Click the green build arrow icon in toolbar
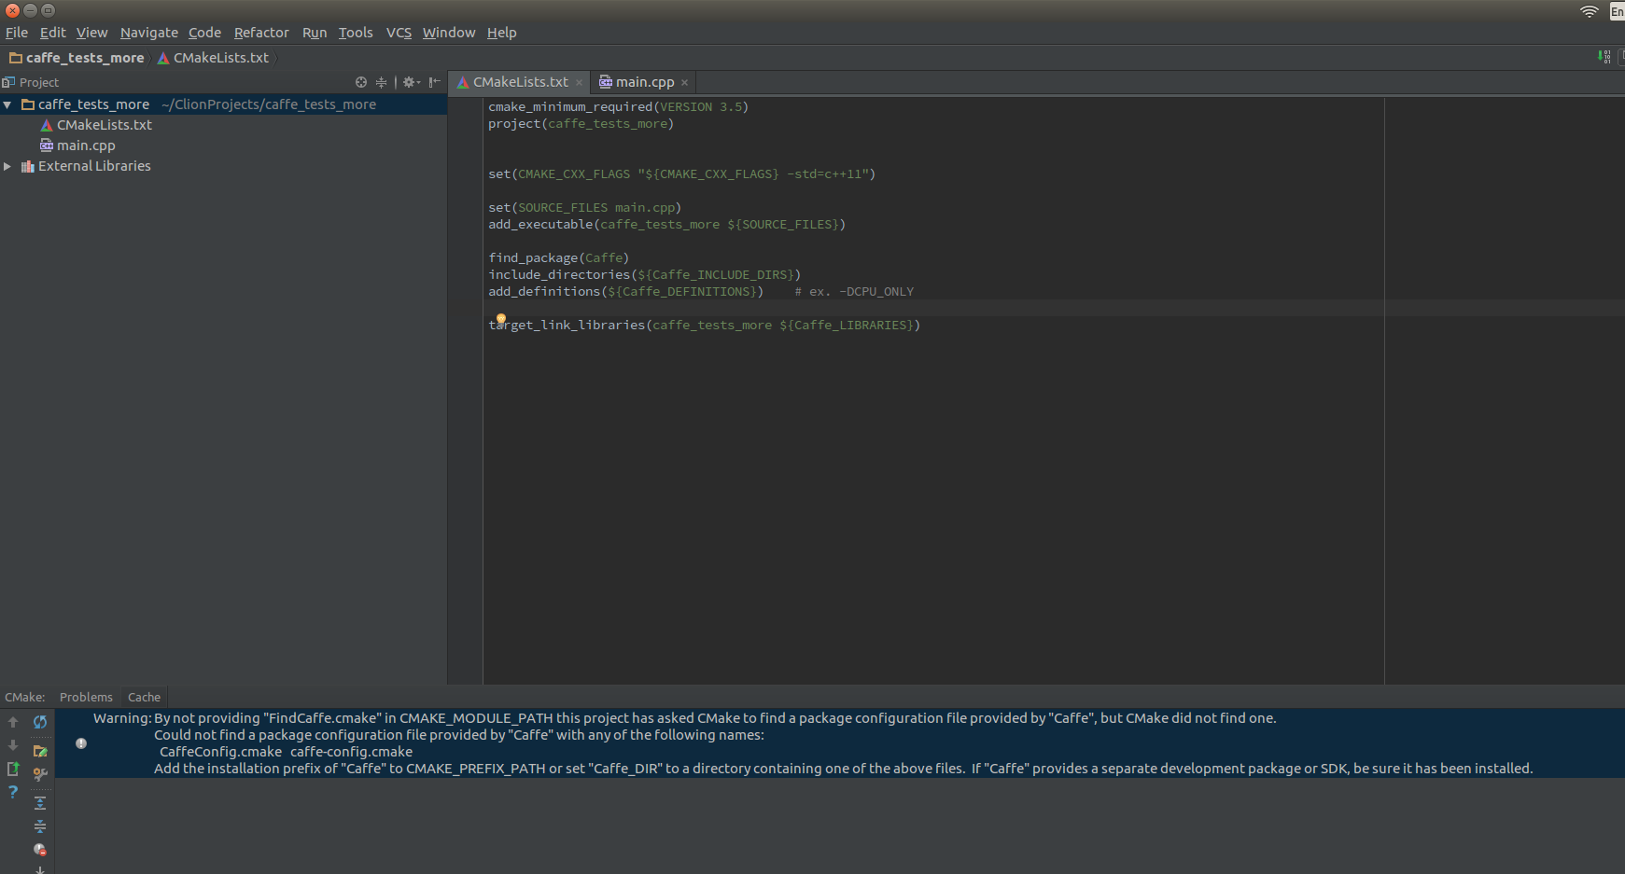The height and width of the screenshot is (874, 1625). click(1604, 57)
